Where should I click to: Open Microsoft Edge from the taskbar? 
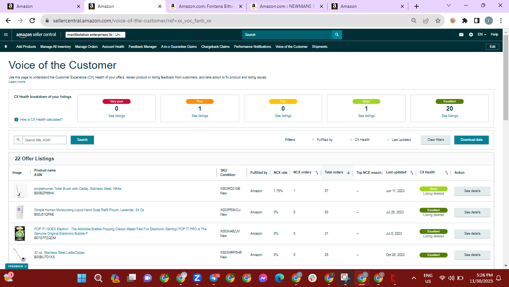tap(280, 278)
